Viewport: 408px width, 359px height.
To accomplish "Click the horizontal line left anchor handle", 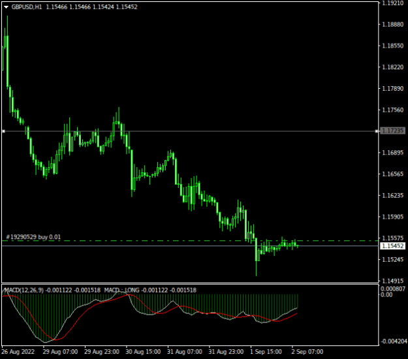I will click(x=4, y=131).
